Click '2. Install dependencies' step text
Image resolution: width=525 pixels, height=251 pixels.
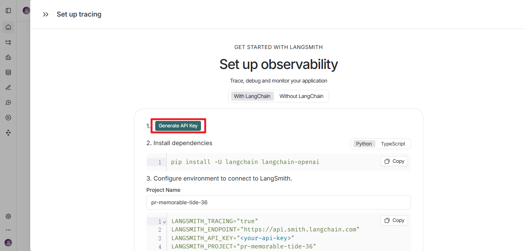click(x=179, y=143)
